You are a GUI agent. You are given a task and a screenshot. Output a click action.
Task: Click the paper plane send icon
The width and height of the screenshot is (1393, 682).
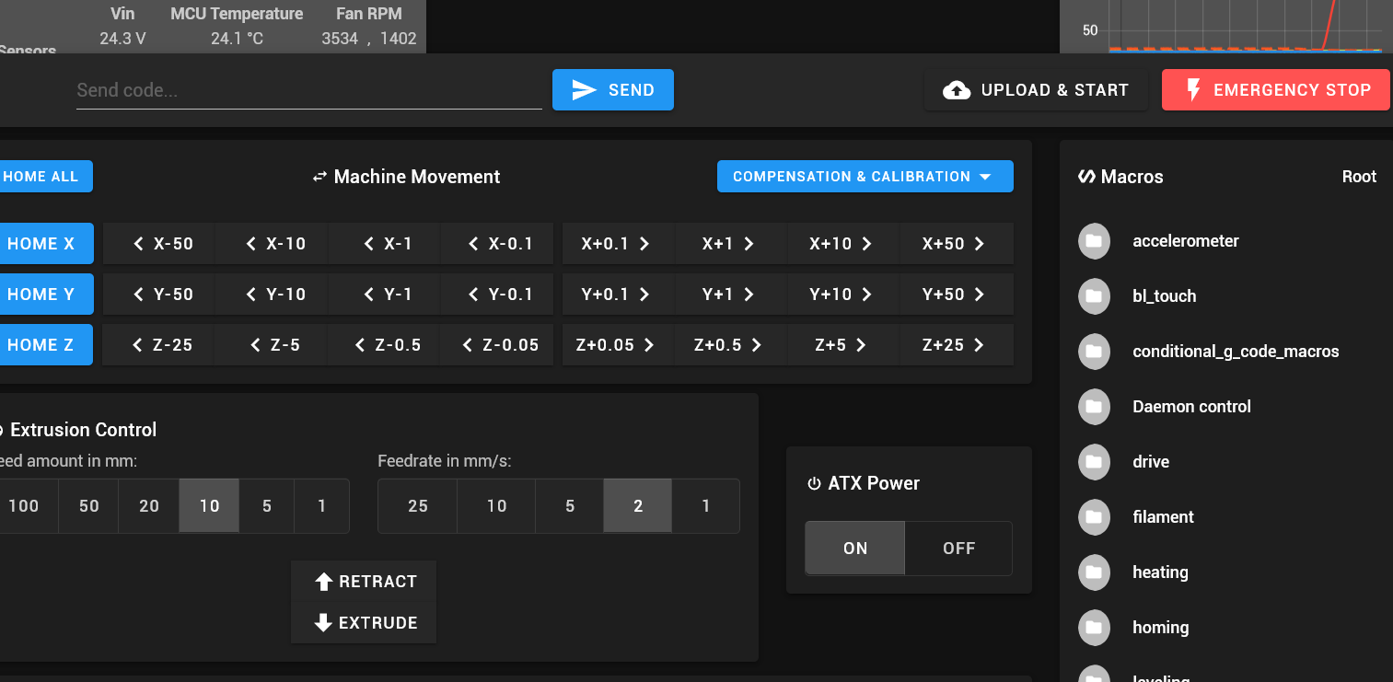coord(585,90)
